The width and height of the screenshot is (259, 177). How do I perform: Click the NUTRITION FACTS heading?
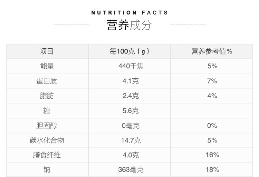coord(129,13)
